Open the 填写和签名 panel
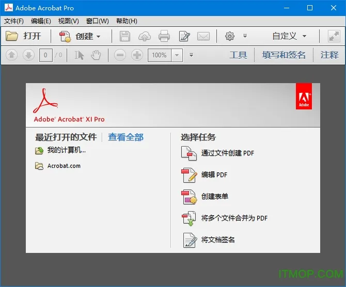 [284, 55]
